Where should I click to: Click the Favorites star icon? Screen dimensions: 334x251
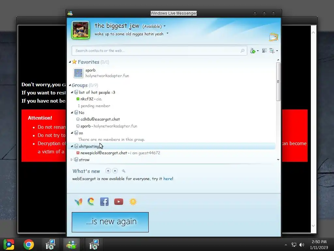point(74,62)
